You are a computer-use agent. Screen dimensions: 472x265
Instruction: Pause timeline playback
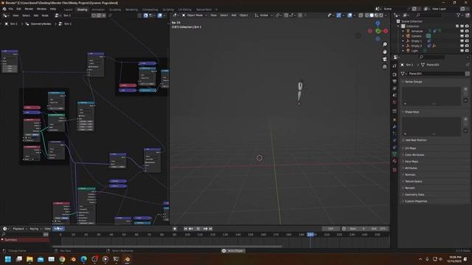tap(198, 229)
